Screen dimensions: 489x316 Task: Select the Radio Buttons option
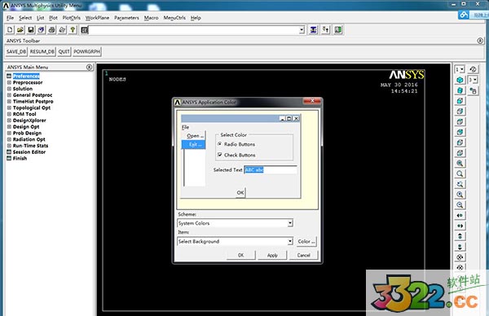coord(236,144)
